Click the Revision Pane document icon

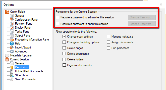click(12, 24)
